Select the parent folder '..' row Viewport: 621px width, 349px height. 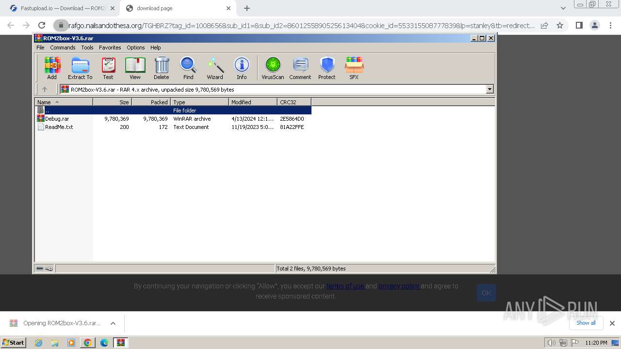(x=173, y=111)
